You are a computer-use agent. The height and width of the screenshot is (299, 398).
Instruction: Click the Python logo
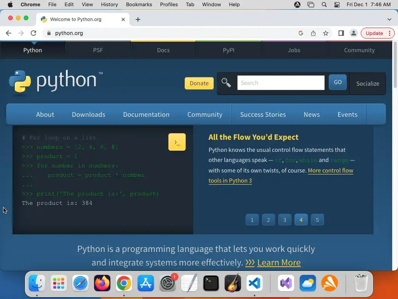pyautogui.click(x=56, y=81)
